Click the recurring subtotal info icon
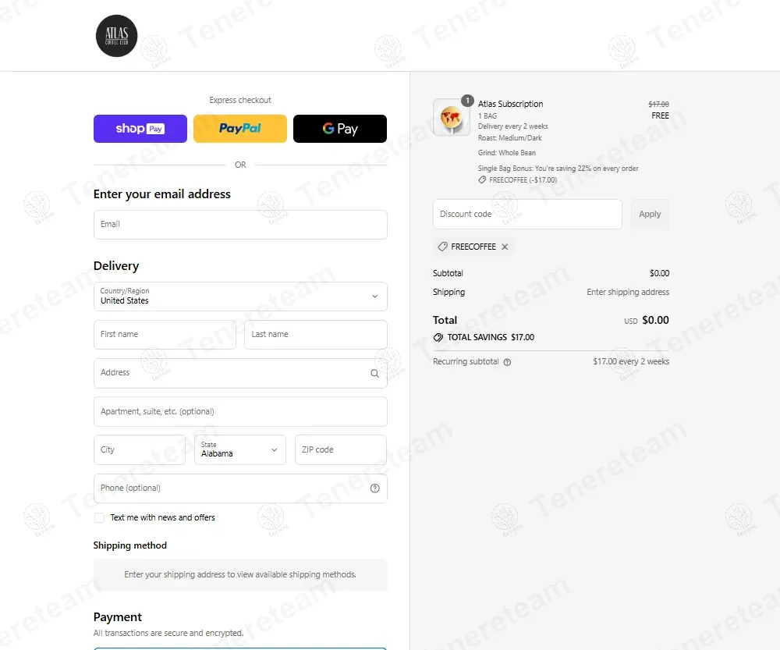This screenshot has width=780, height=650. point(507,362)
